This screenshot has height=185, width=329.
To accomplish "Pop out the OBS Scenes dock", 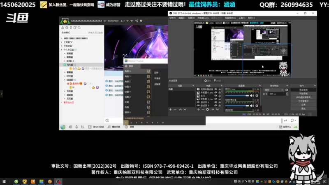I will [x=193, y=86].
